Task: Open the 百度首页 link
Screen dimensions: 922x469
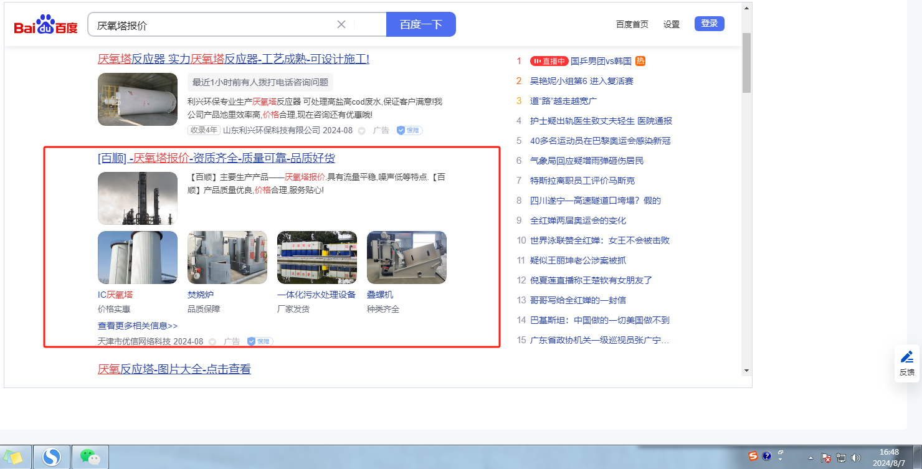Action: coord(632,24)
